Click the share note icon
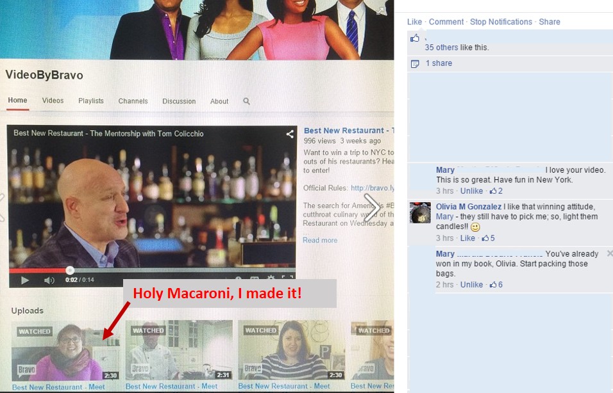The width and height of the screenshot is (613, 393). tap(415, 63)
